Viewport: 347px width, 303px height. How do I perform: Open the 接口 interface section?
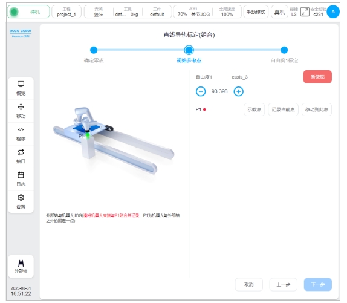tap(21, 157)
